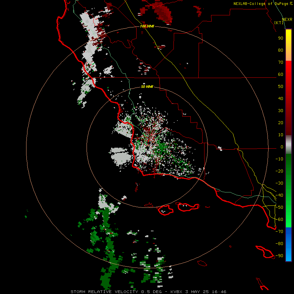The image size is (294, 294).
Task: Click the "NEXLAB-College of DuPage" header text
Action: (x=261, y=4)
